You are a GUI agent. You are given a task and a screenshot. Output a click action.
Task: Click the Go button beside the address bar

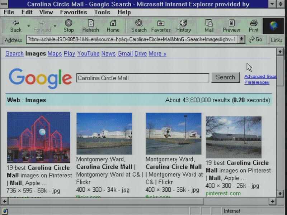[255, 39]
